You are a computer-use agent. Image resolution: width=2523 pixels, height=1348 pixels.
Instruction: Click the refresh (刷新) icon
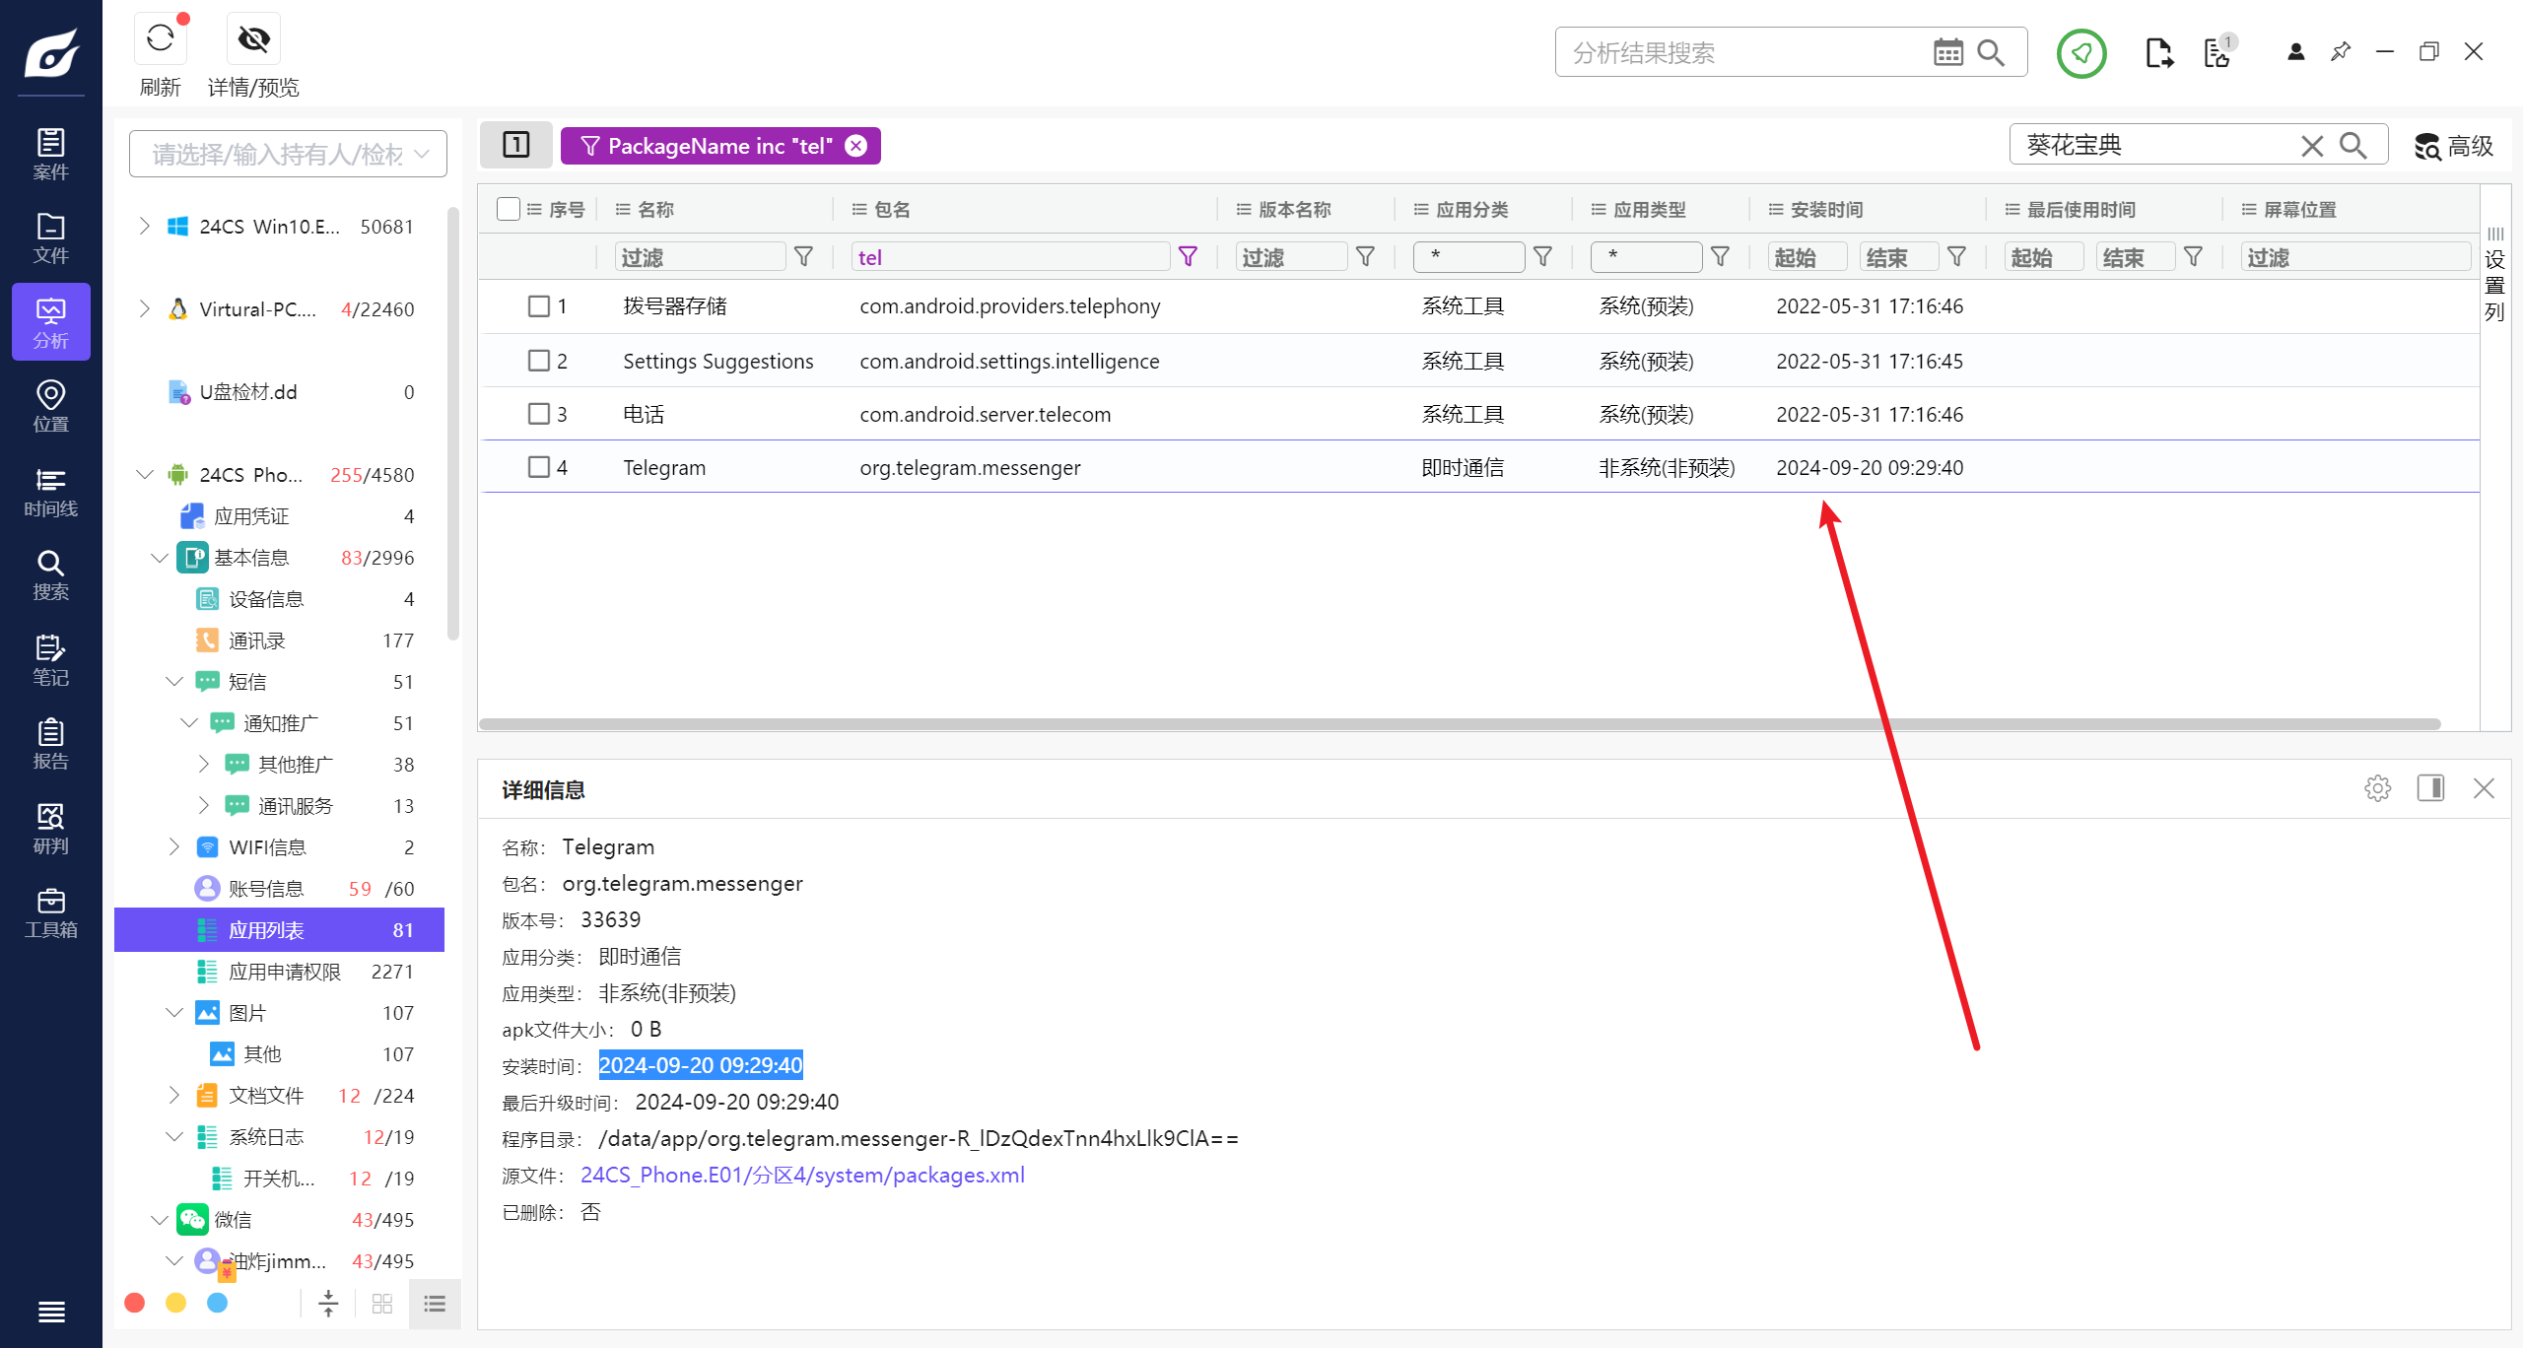point(160,39)
